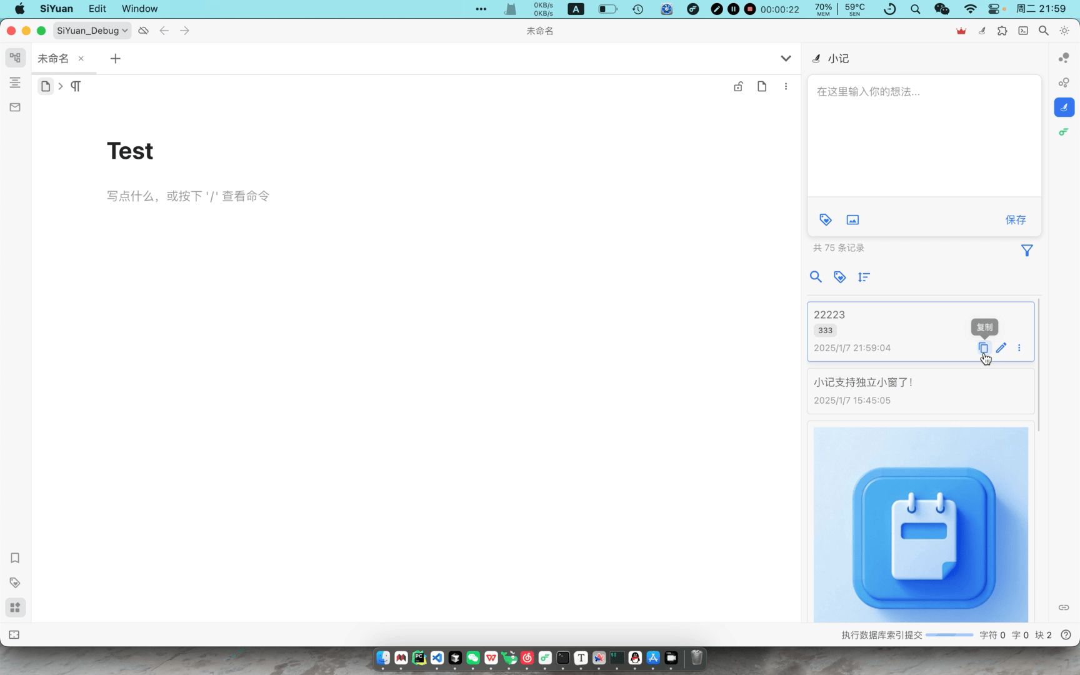The width and height of the screenshot is (1080, 675).
Task: Toggle the file tree panel in the sidebar
Action: 15,58
